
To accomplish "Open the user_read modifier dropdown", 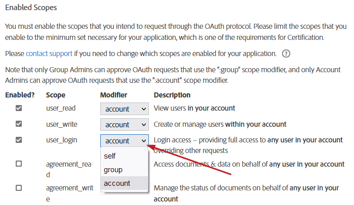I will click(x=124, y=109).
